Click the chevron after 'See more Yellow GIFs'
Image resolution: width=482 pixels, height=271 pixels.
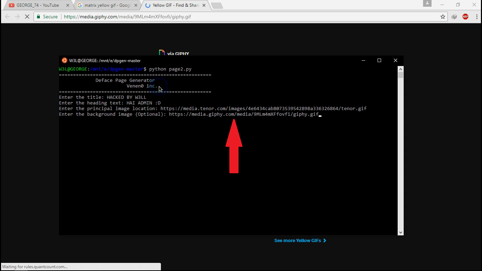(325, 240)
